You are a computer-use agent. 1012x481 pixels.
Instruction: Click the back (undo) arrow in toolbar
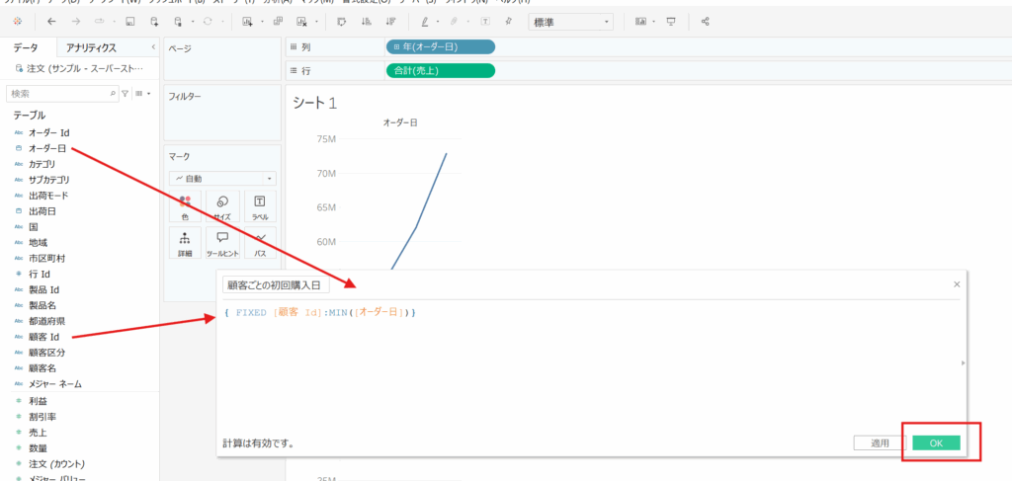pos(50,21)
